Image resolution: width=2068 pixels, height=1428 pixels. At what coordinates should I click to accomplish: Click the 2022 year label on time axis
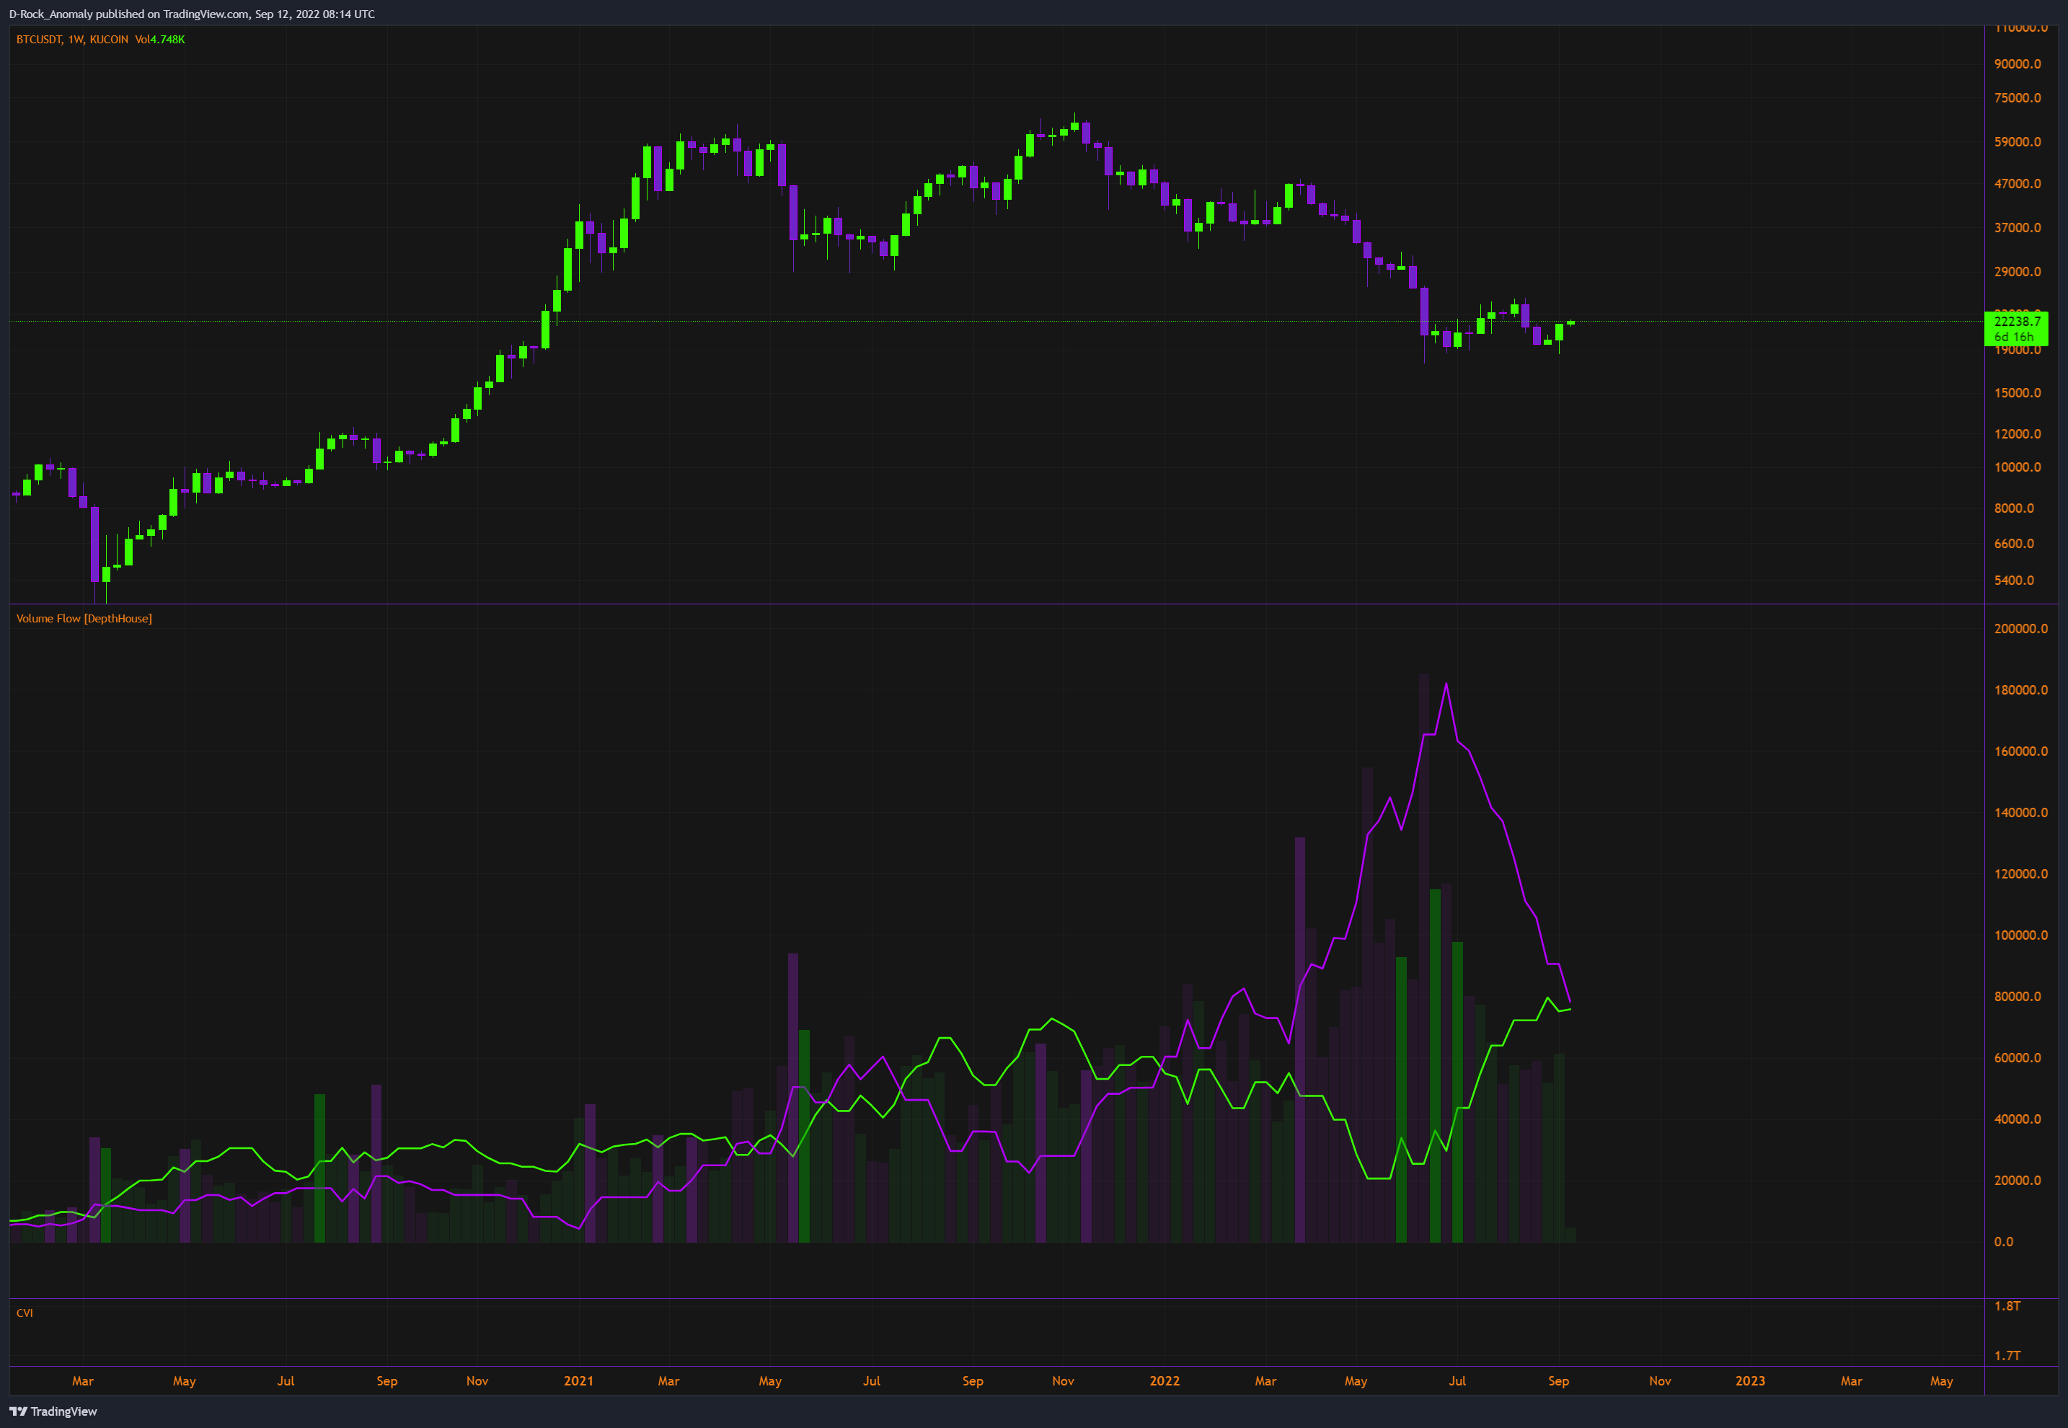tap(1165, 1380)
